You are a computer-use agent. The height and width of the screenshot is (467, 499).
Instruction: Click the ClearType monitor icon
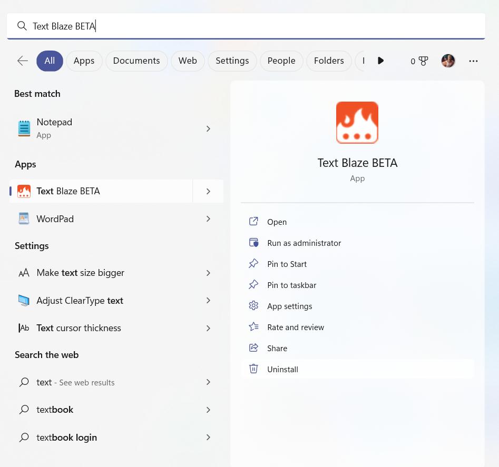point(24,300)
